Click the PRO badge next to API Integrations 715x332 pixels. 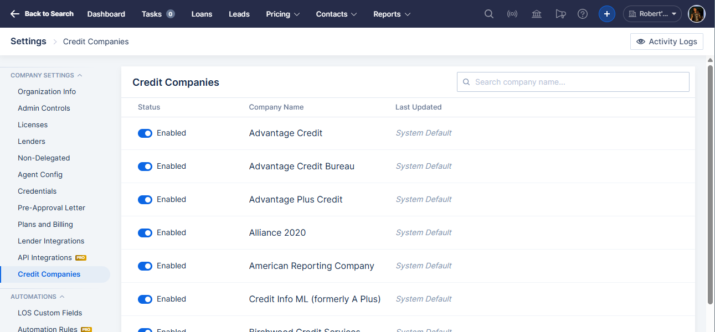(x=81, y=258)
